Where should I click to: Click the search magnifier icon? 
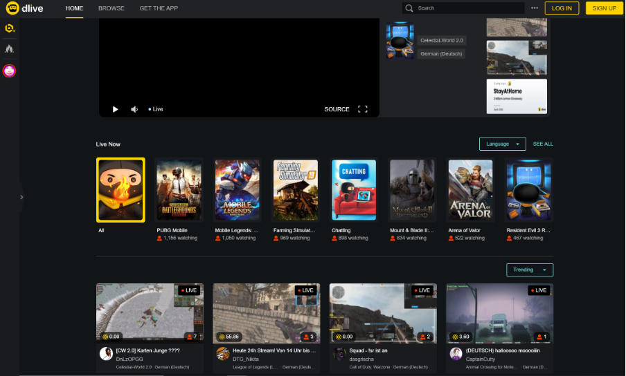[x=409, y=8]
